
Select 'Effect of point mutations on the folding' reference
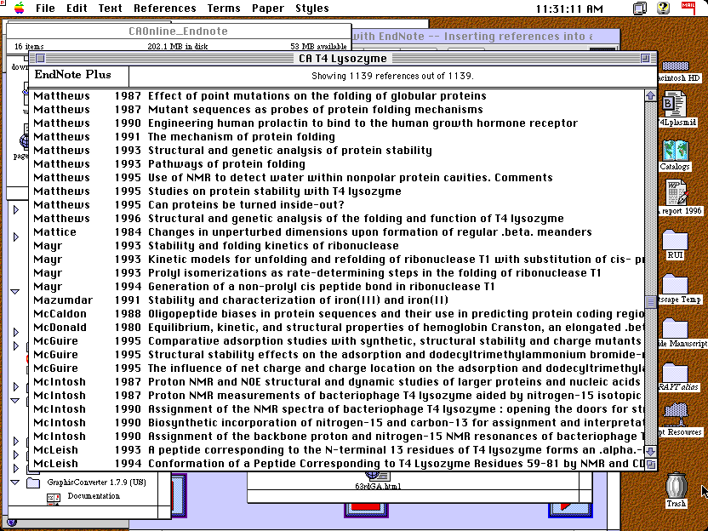click(336, 95)
